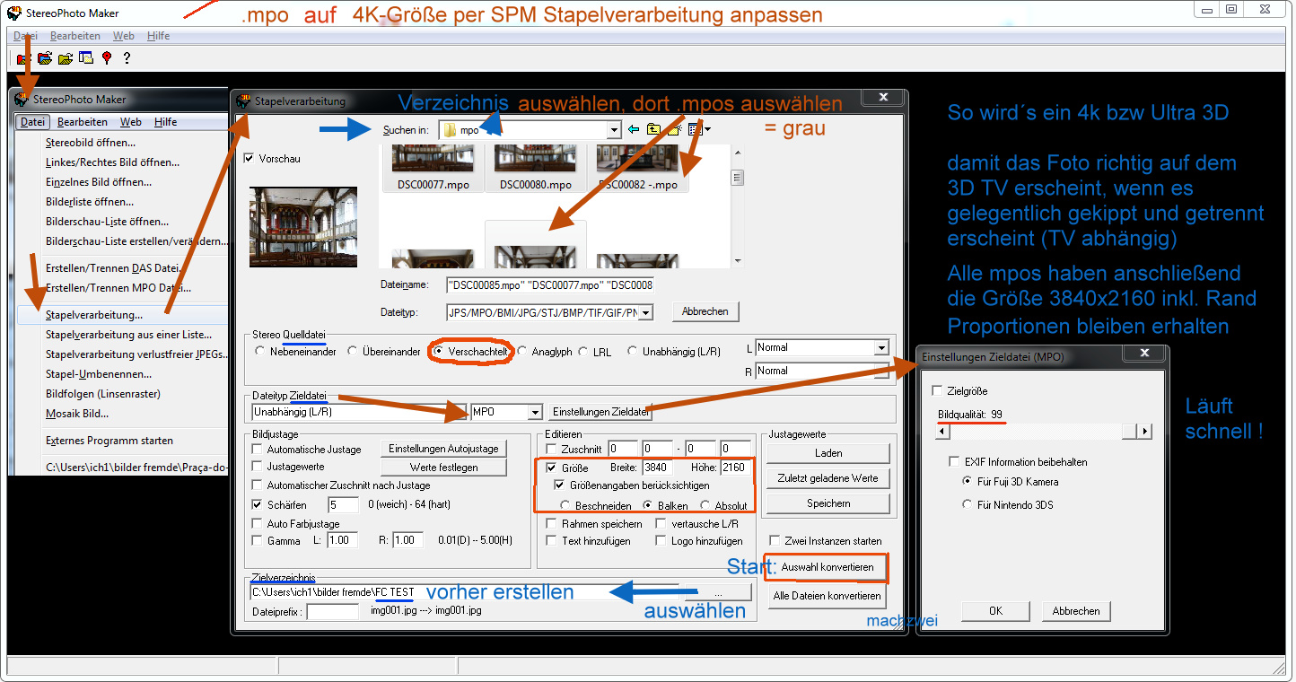This screenshot has width=1296, height=682.
Task: Click the Bildqualität slider right arrow
Action: tap(1144, 432)
